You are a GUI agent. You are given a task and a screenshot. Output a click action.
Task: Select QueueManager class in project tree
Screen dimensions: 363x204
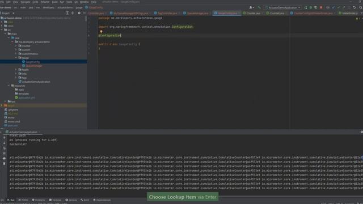(x=34, y=66)
